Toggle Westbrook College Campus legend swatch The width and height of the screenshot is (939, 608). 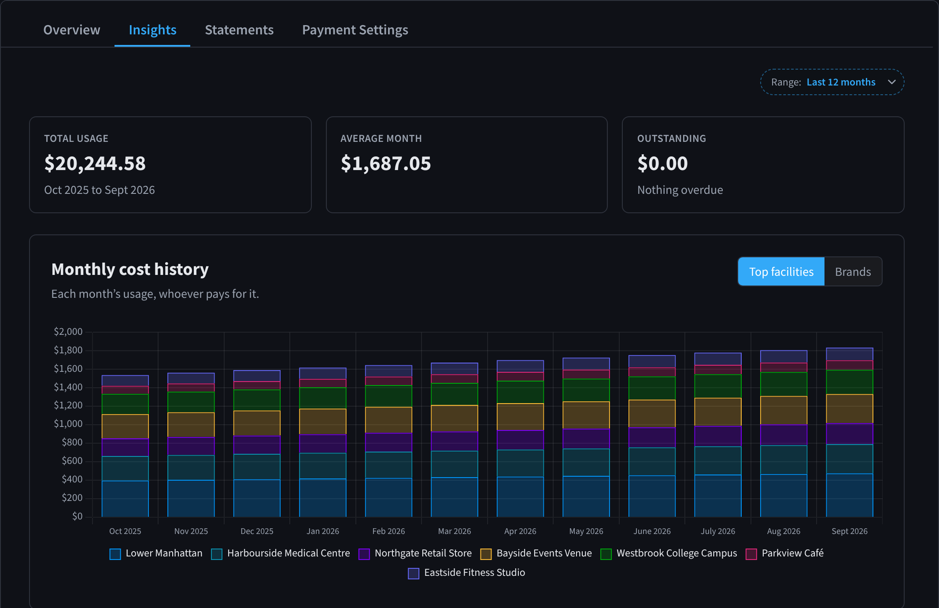606,554
